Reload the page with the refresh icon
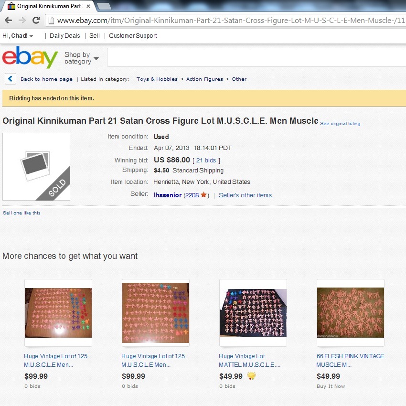This screenshot has height=406, width=406. click(x=36, y=20)
